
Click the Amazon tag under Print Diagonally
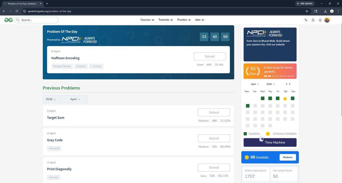coord(54,178)
